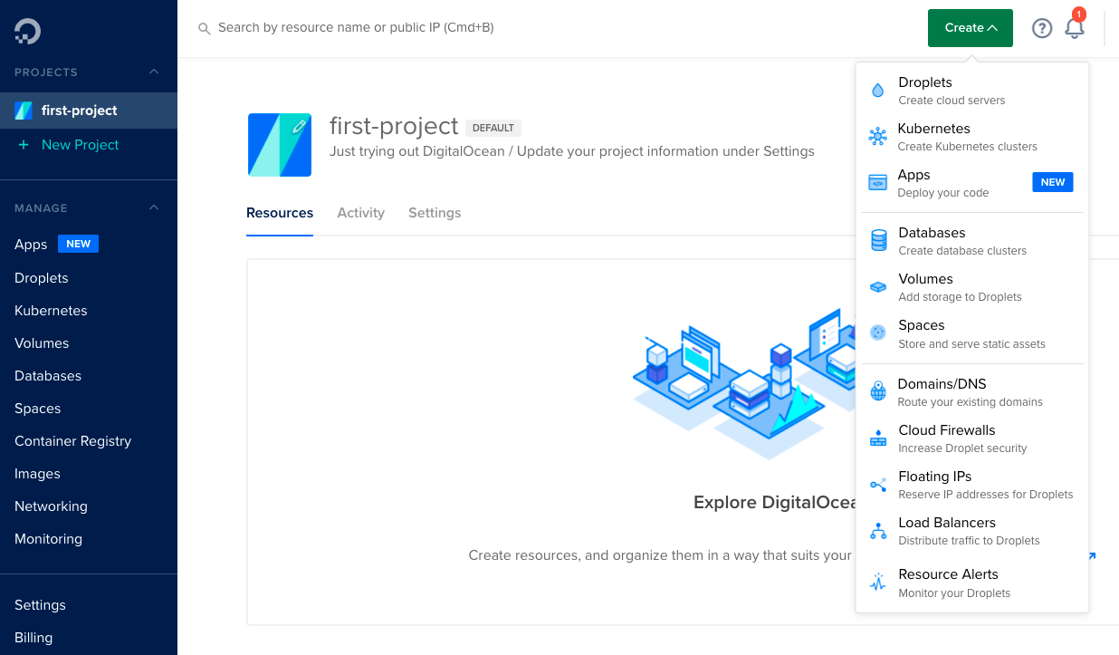Select Droplets in Create menu
Viewport: 1119px width, 655px height.
[x=972, y=91]
